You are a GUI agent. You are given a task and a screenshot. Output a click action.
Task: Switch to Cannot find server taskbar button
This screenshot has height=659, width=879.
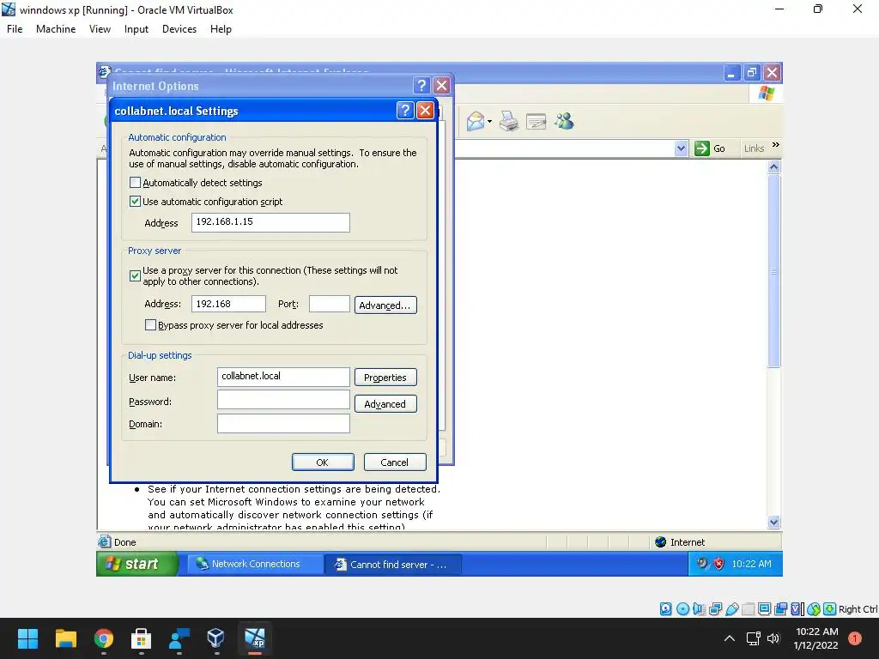393,565
